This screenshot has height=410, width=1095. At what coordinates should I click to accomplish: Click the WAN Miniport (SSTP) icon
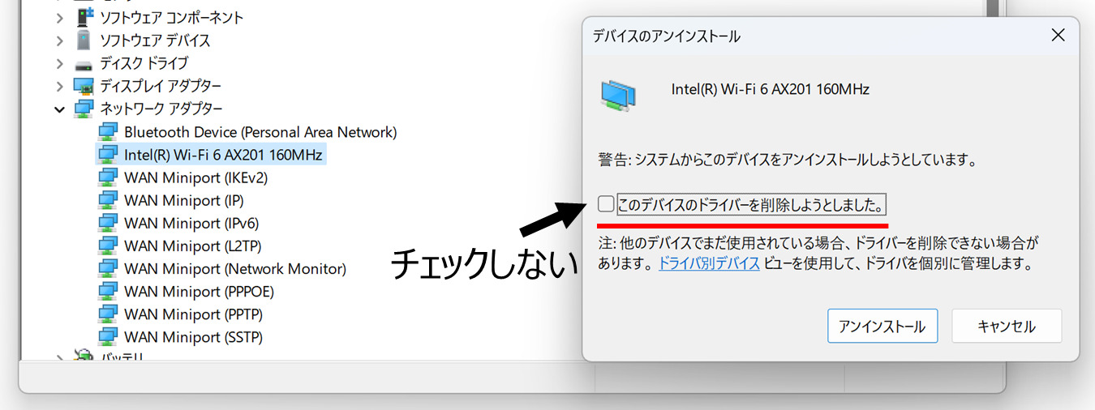(x=108, y=336)
